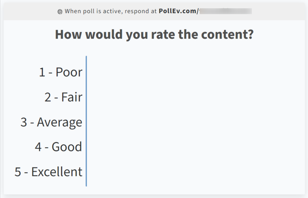Click the blue vertical chart axis line

(86, 121)
